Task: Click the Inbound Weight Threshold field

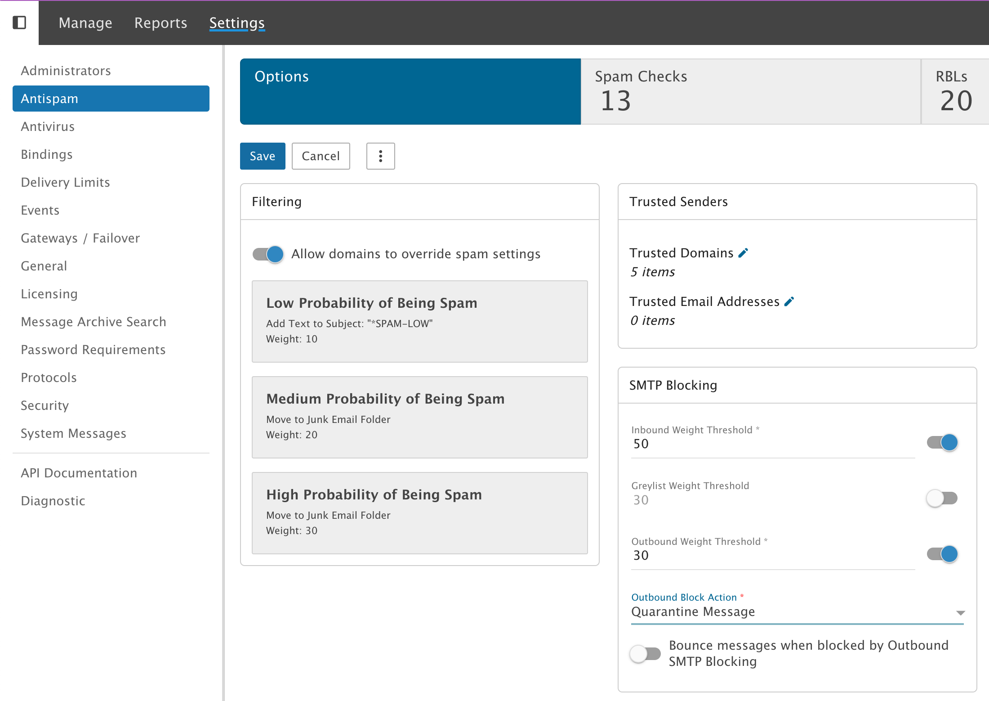Action: [772, 444]
